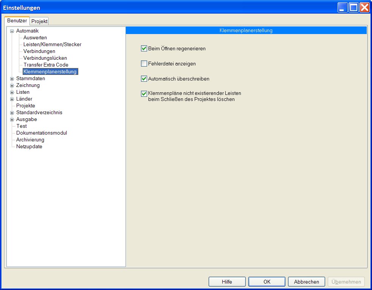Image resolution: width=372 pixels, height=290 pixels.
Task: Toggle 'Automatisch überschreiben' checkbox
Action: [x=144, y=79]
